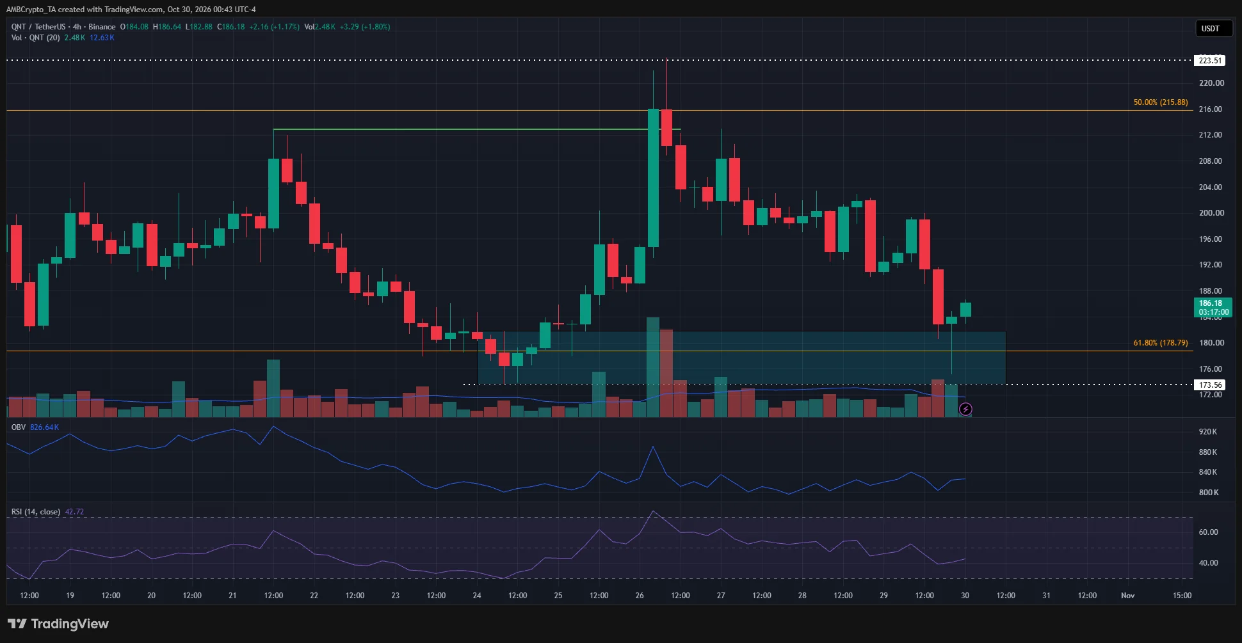Click the RSI value 42.72
Viewport: 1242px width, 643px height.
click(x=74, y=512)
